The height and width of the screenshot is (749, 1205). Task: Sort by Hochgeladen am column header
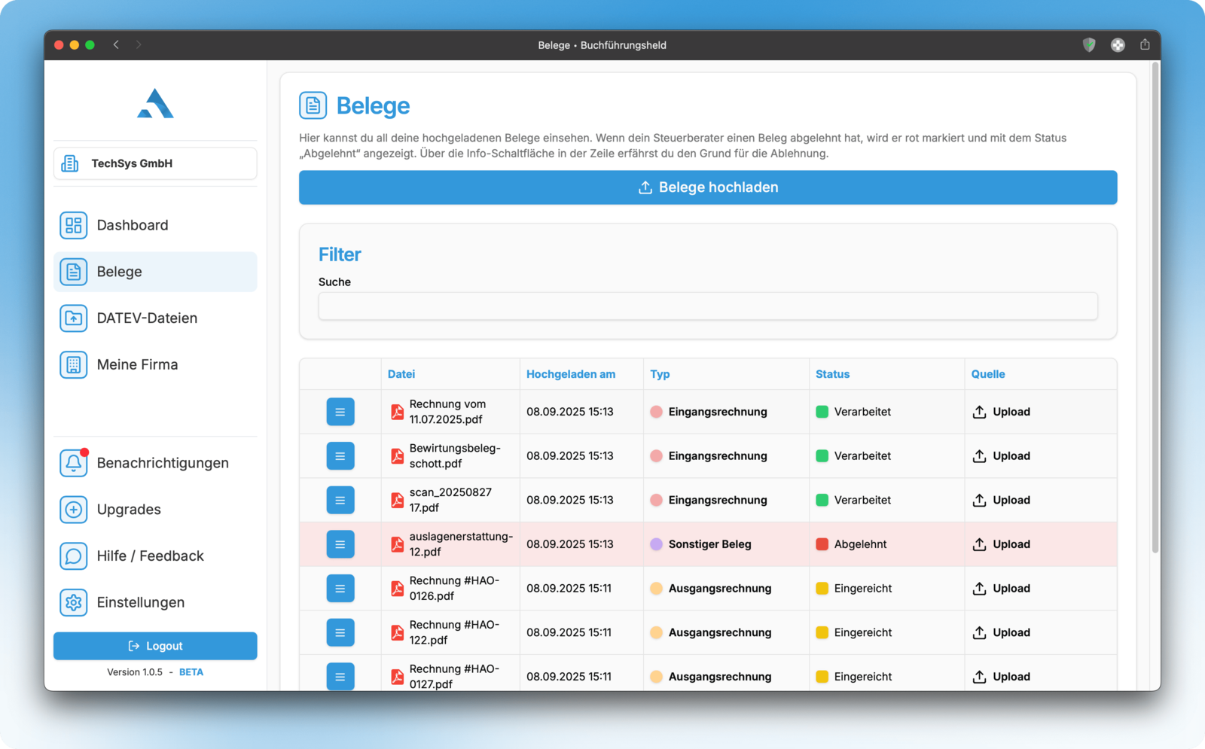pos(571,374)
